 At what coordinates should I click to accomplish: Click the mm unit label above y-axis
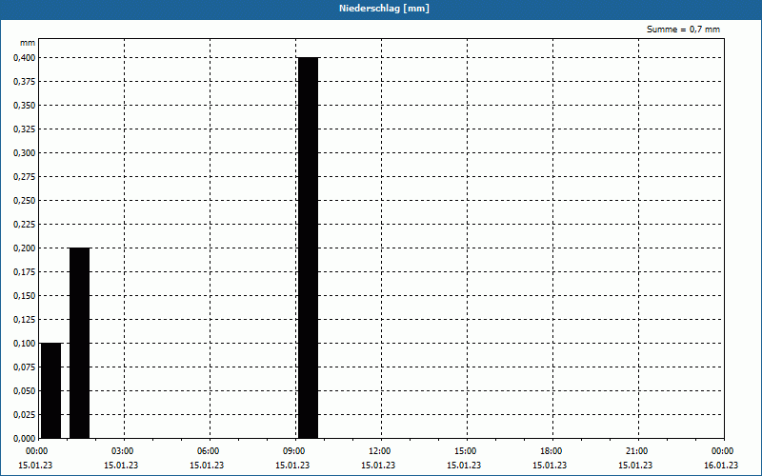28,43
